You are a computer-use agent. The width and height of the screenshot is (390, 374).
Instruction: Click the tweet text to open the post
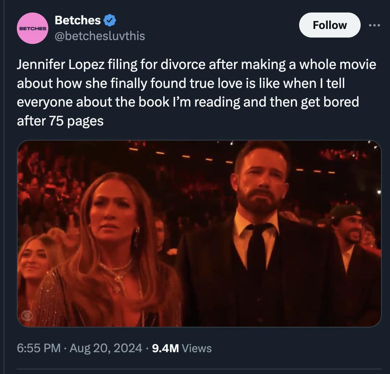pyautogui.click(x=179, y=91)
